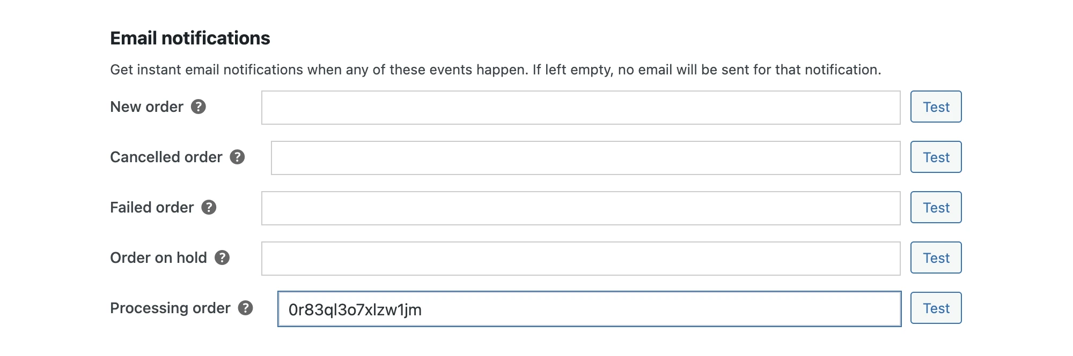Screen dimensions: 1073x356
Task: Click the "Processing order" label text
Action: (170, 308)
